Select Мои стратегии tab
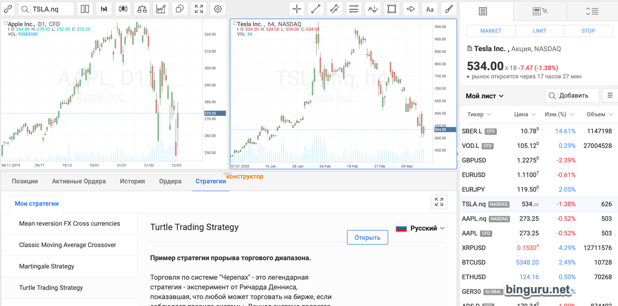The height and width of the screenshot is (306, 618). pos(37,203)
